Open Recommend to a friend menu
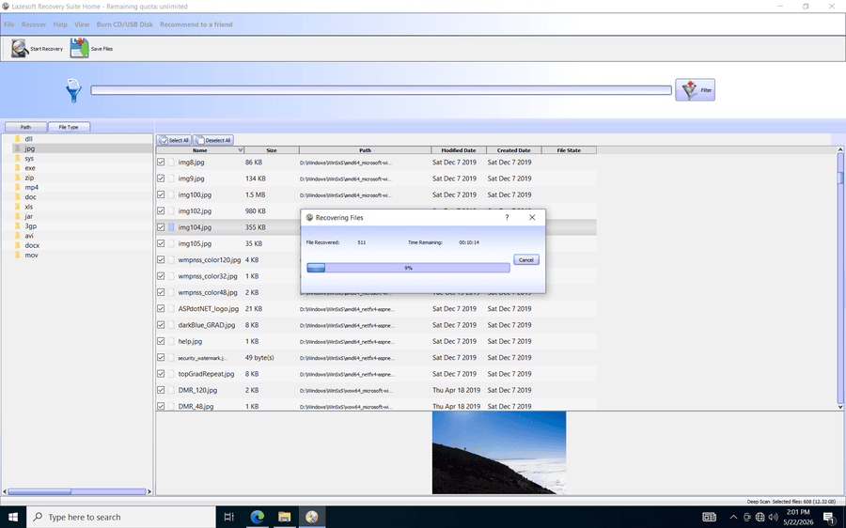 tap(196, 24)
